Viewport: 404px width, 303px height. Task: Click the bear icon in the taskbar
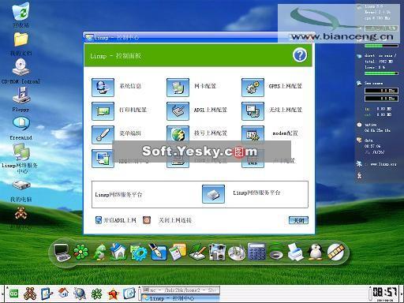coord(30,294)
